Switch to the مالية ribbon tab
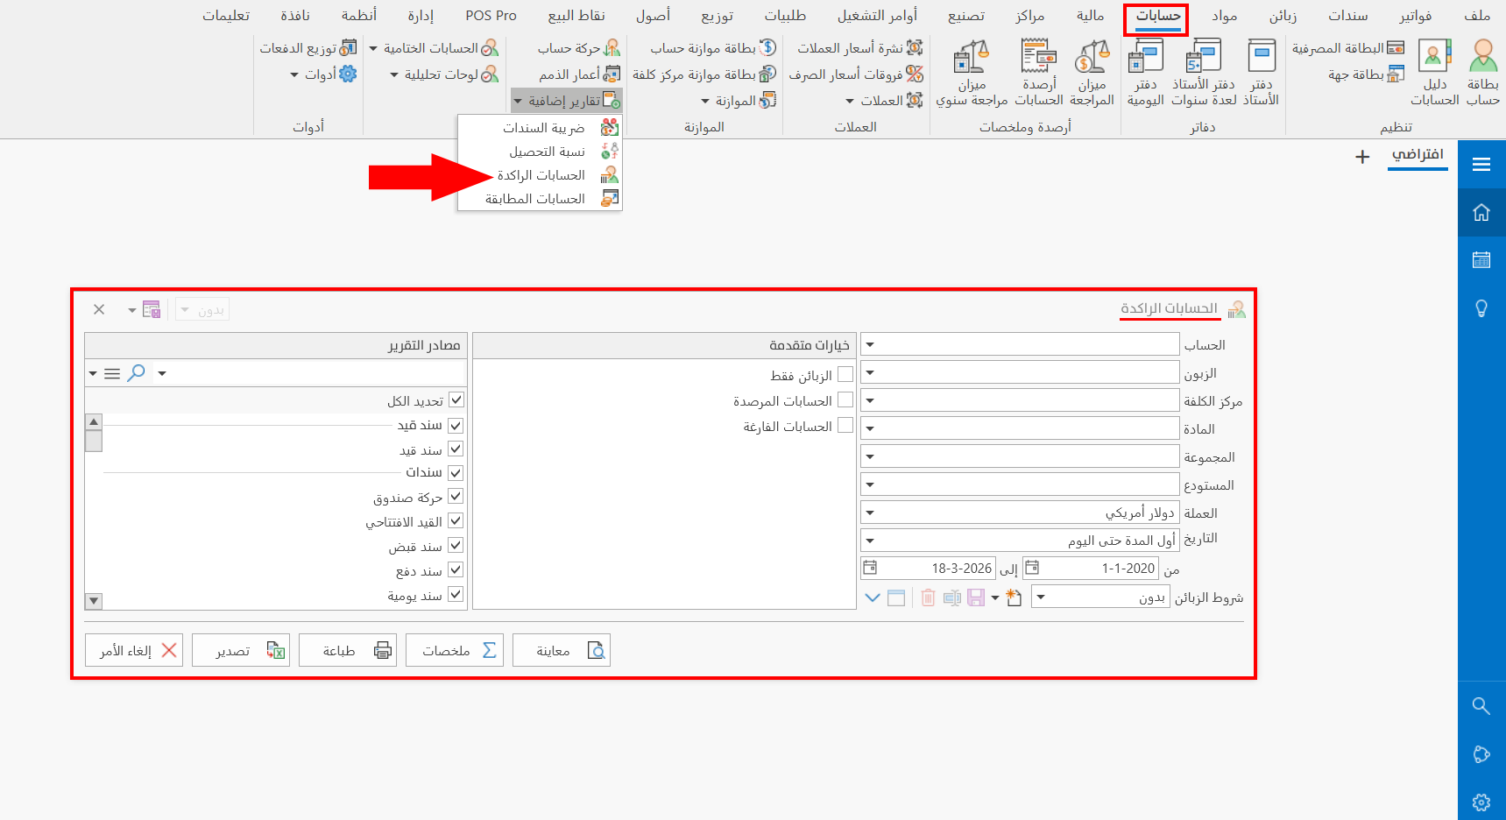Image resolution: width=1506 pixels, height=820 pixels. (x=1090, y=16)
